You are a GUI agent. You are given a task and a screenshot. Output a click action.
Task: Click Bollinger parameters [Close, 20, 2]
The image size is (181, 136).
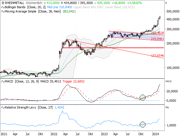[36, 7]
